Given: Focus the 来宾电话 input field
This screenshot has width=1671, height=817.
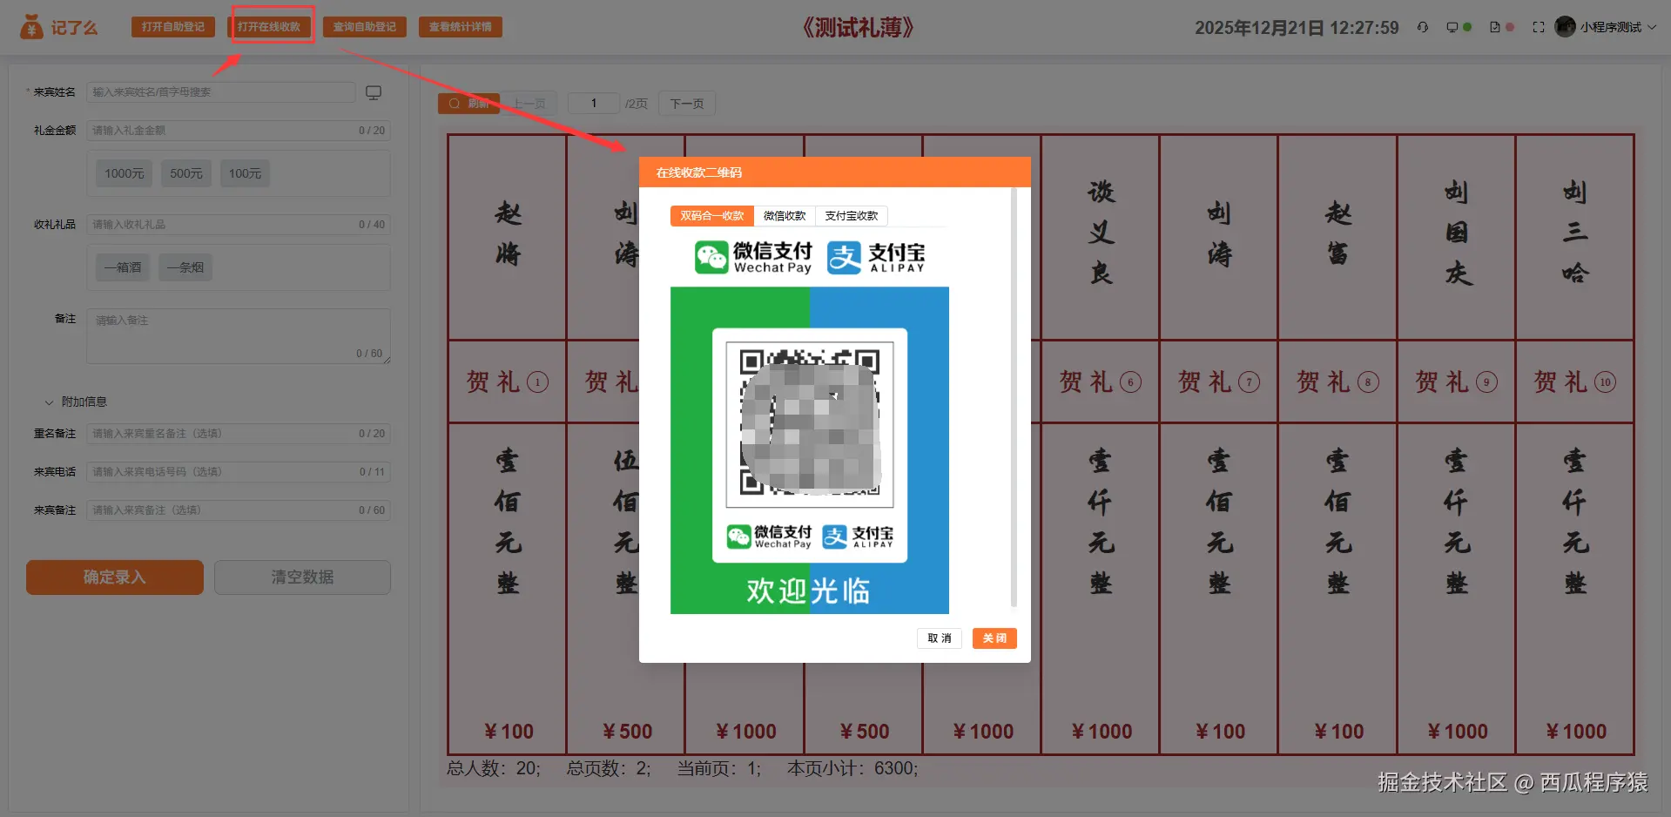Looking at the screenshot, I should 239,472.
